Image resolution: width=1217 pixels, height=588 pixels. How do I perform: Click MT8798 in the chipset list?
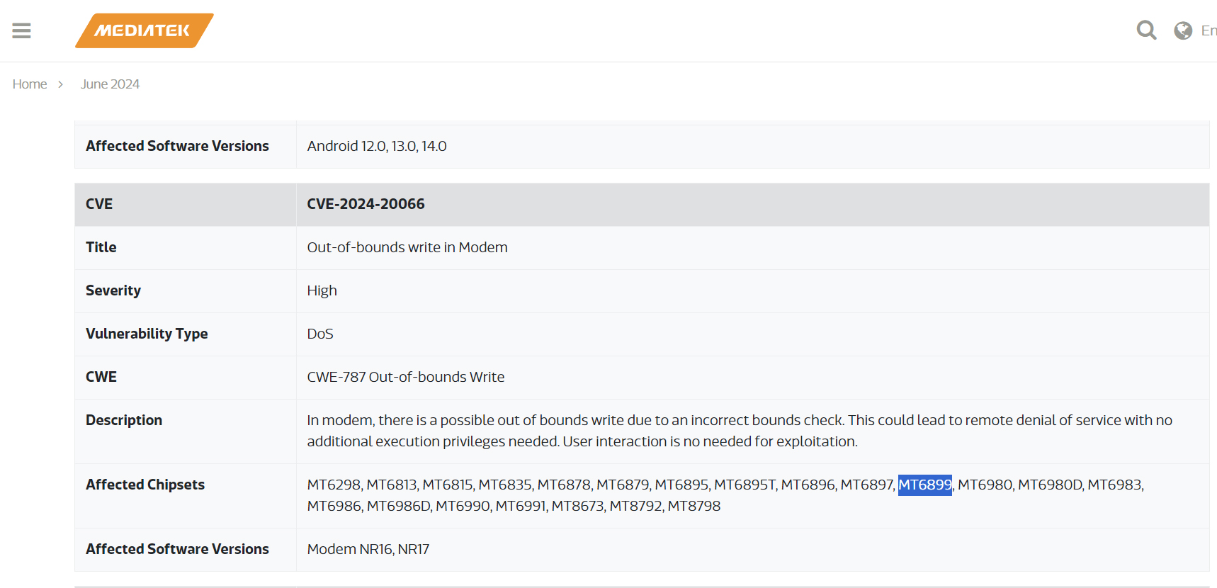pyautogui.click(x=694, y=506)
